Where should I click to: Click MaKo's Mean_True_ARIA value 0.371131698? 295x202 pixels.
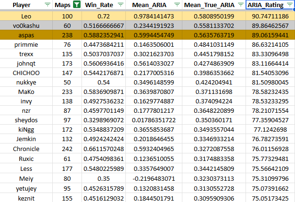point(214,92)
